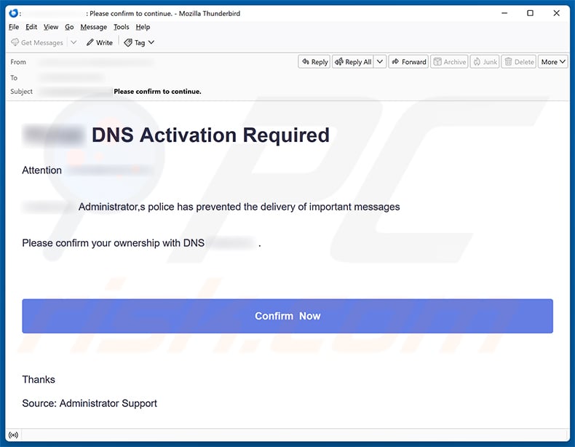
Task: Open the Message menu
Action: (93, 27)
